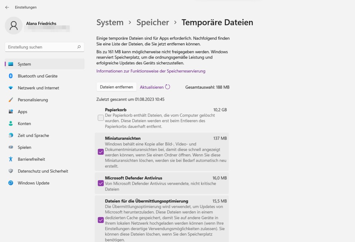Screen dimensions: 355x242
Task: Click the Bluetooth und Geräte icon
Action: [x=11, y=76]
